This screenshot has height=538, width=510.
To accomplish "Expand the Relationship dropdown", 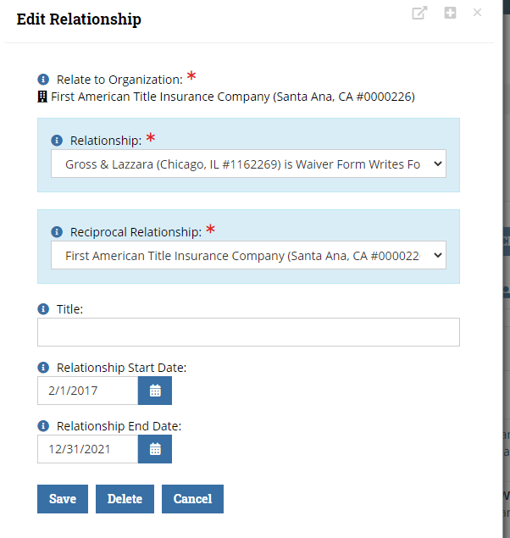I will pyautogui.click(x=249, y=164).
